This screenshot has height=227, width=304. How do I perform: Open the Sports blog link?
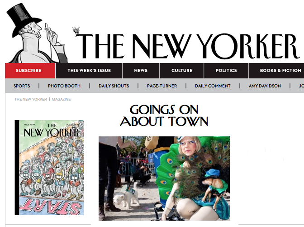22,86
